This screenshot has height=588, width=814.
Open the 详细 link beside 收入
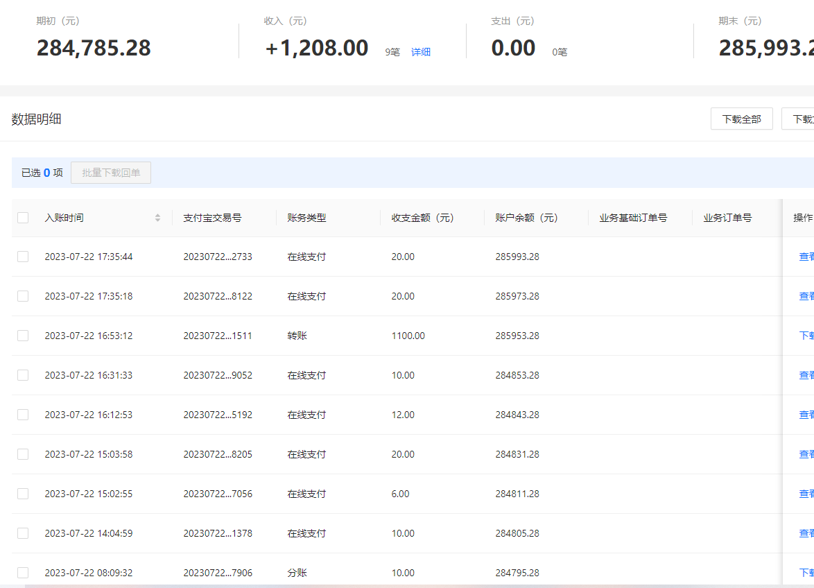pos(420,52)
